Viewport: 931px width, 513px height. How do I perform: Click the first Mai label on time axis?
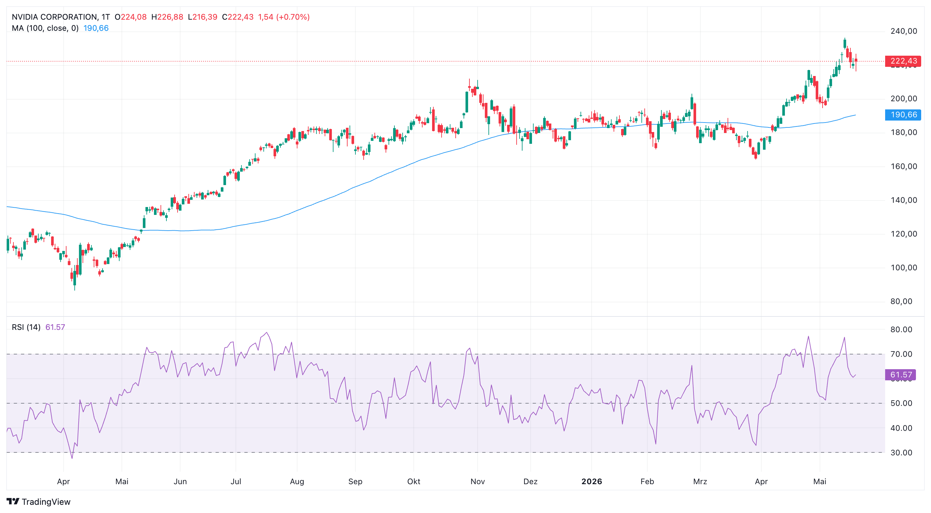[122, 482]
